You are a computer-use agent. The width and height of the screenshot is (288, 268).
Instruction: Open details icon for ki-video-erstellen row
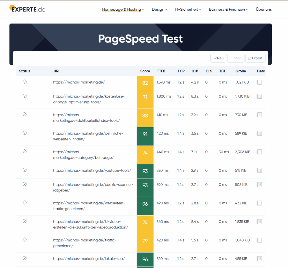(x=259, y=222)
